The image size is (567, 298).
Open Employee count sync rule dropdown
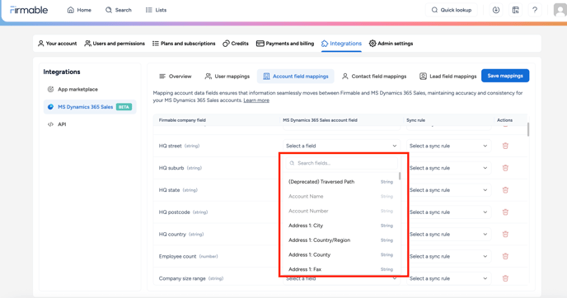449,257
